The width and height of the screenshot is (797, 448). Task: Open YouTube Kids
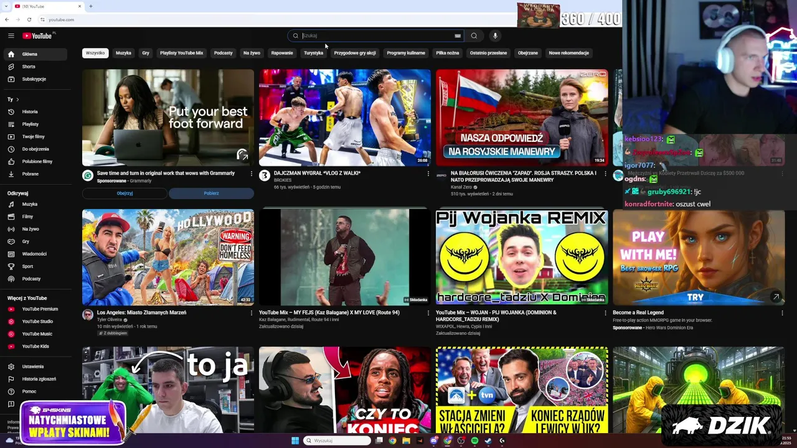35,347
